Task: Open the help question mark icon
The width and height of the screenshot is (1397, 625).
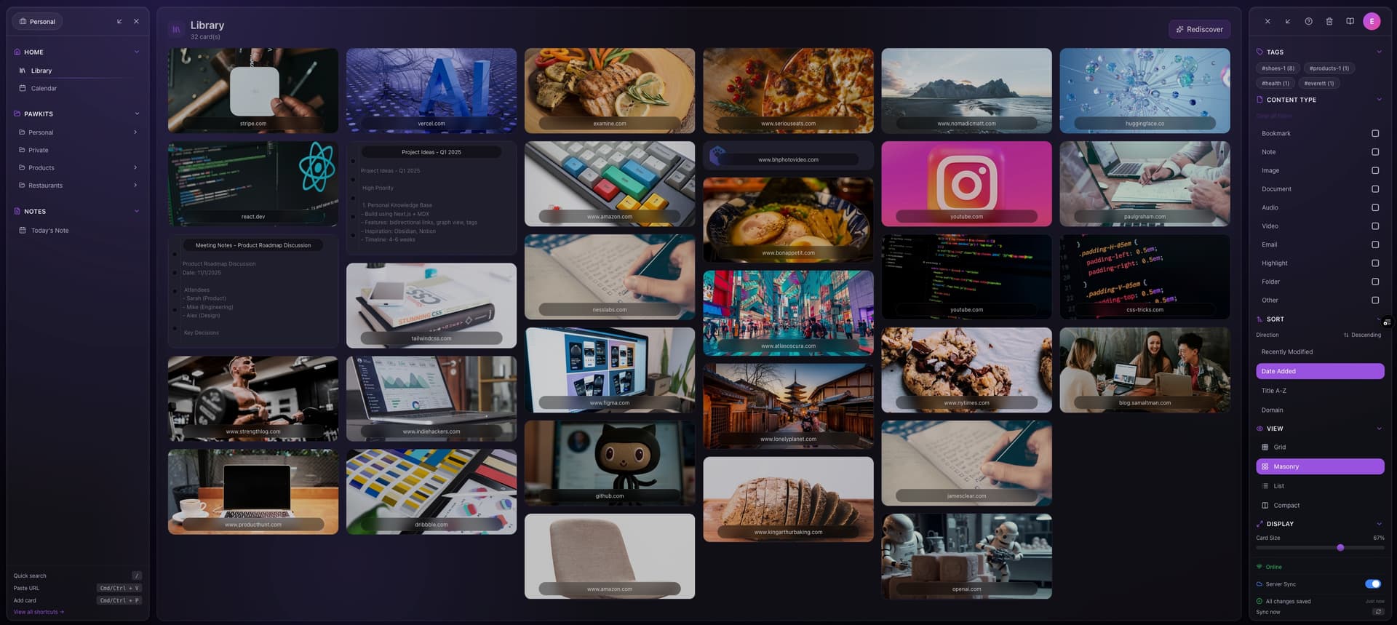Action: coord(1308,22)
